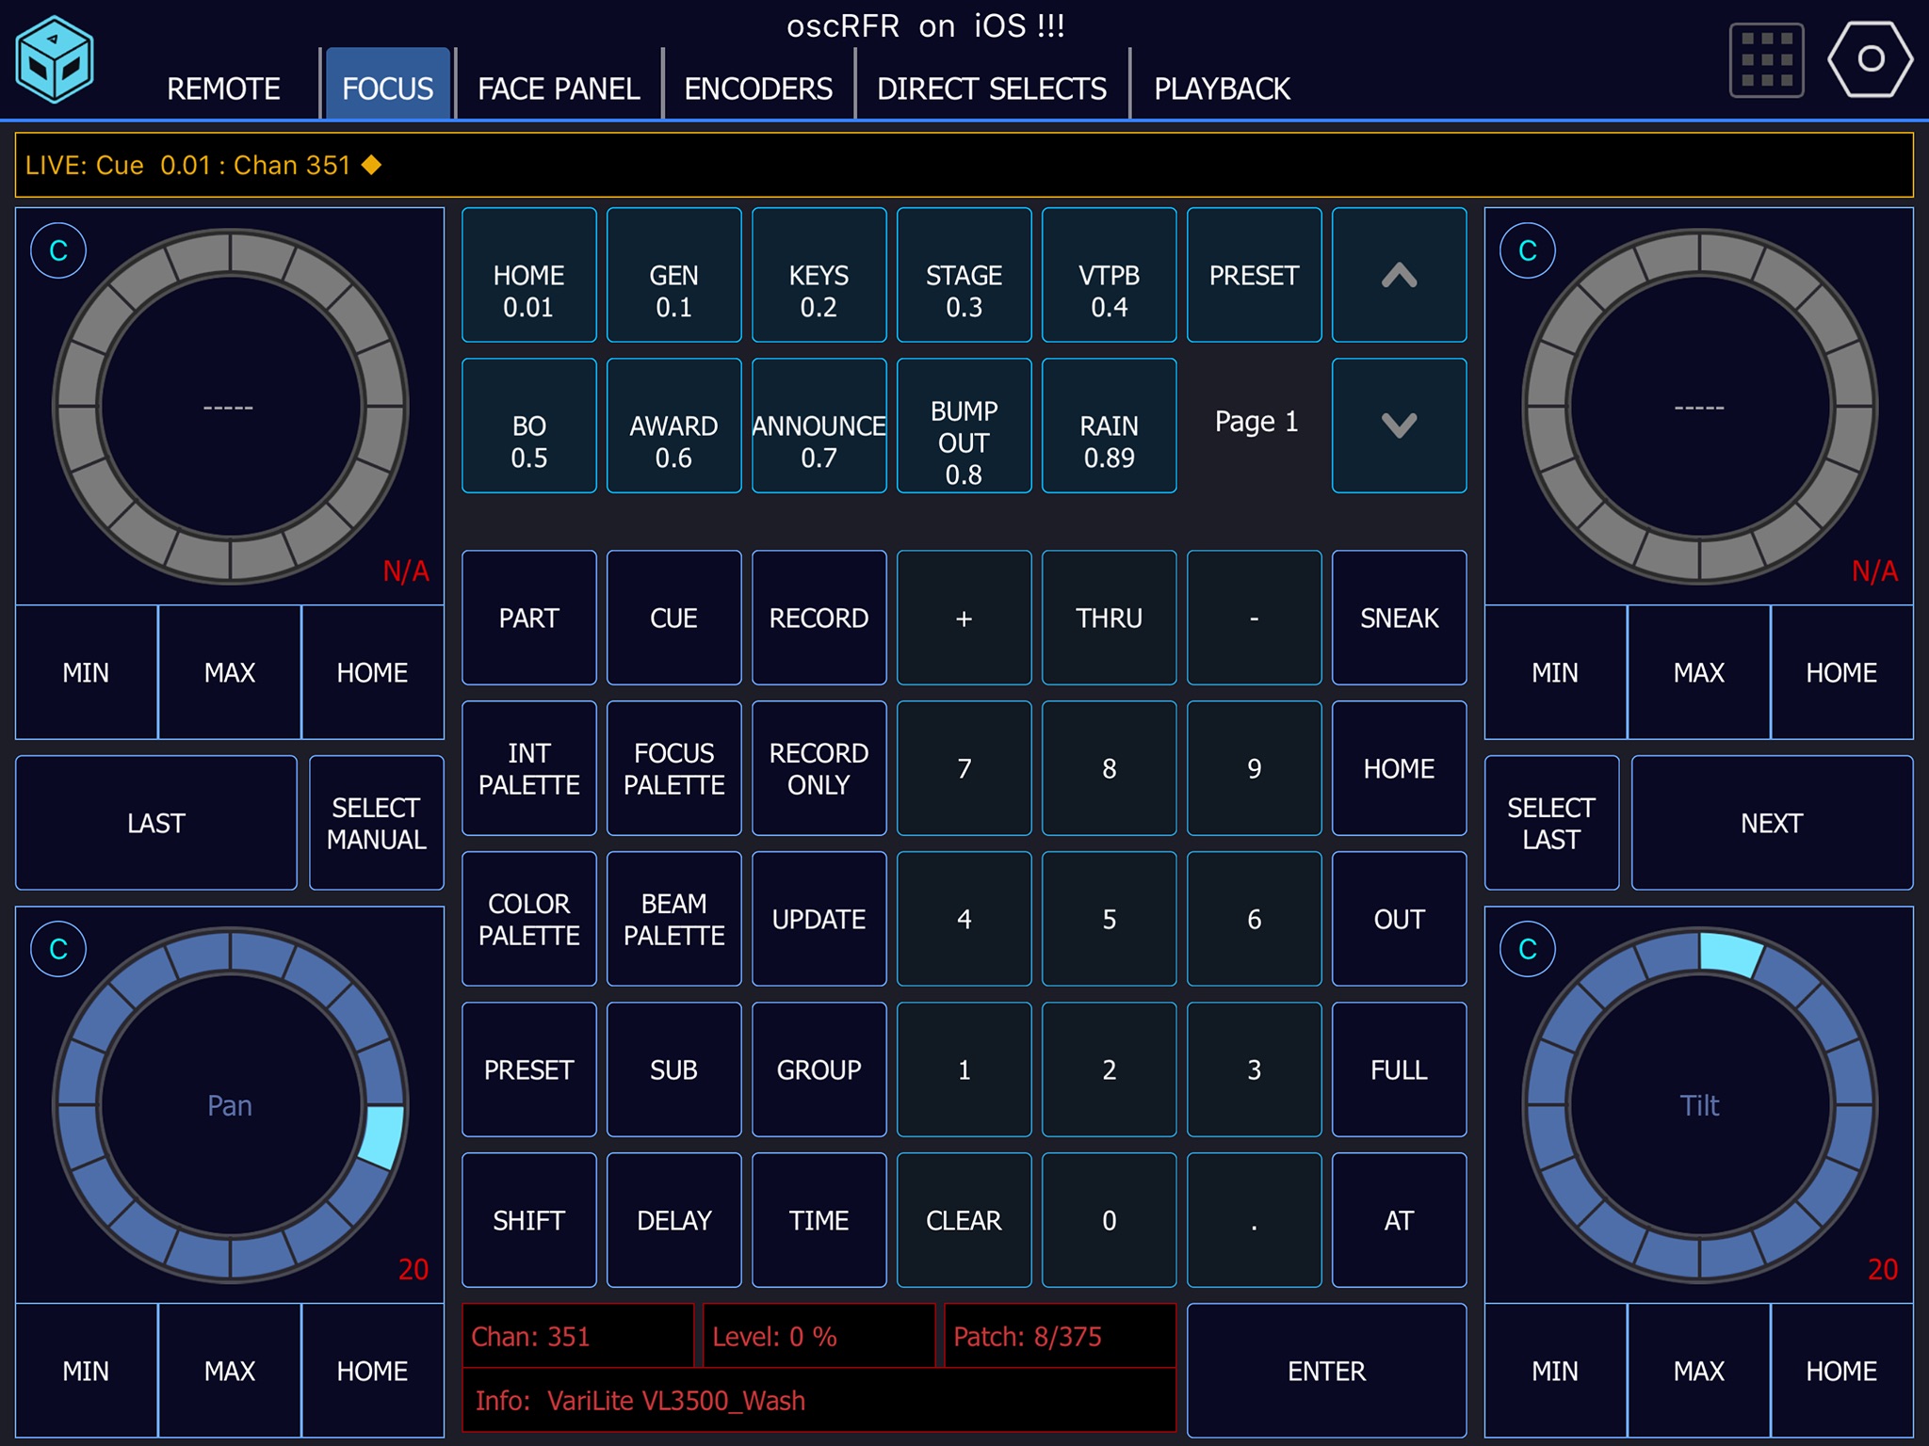Tap the cube logo icon
This screenshot has height=1446, width=1929.
pos(55,59)
